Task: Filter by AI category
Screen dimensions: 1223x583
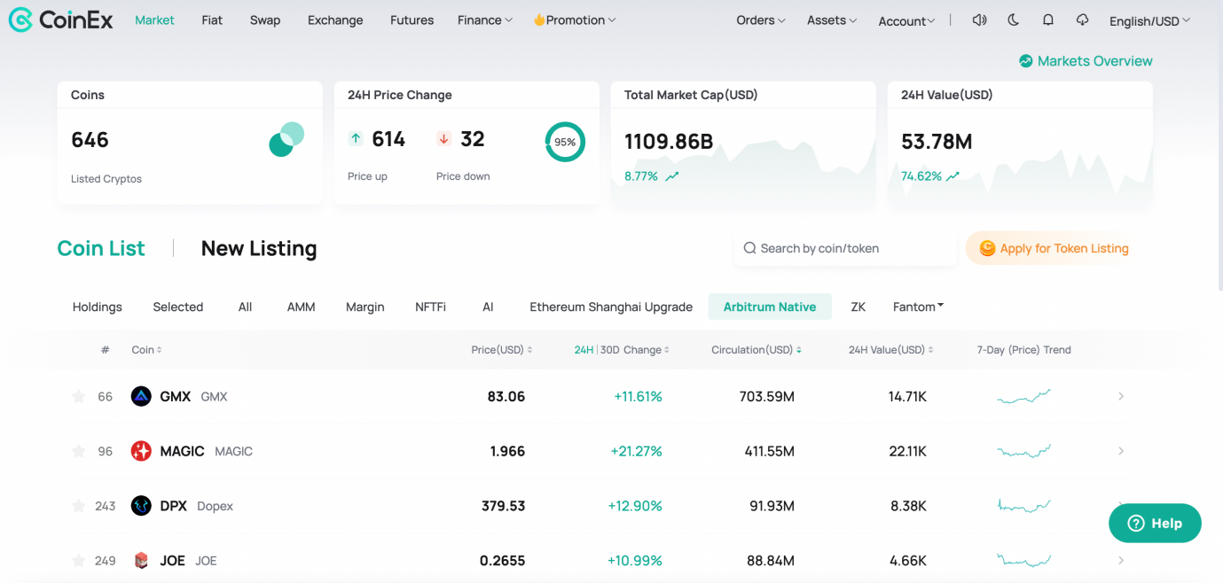Action: click(488, 307)
